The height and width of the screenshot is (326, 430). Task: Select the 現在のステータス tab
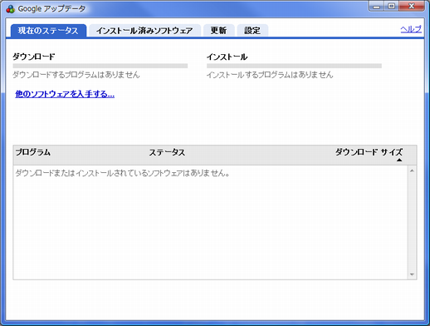(x=48, y=31)
